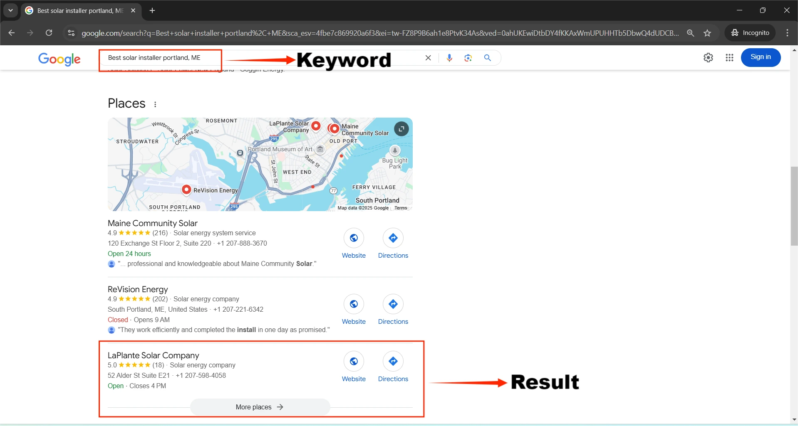798x426 pixels.
Task: Click the '52 Alder St Suite E21' address
Action: coord(139,375)
